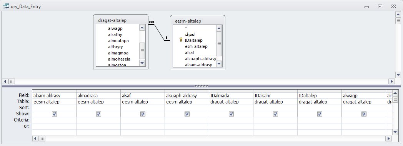Toggle Show checkbox for alsaf column
Viewport: 403px width, 146px height.
tap(143, 114)
